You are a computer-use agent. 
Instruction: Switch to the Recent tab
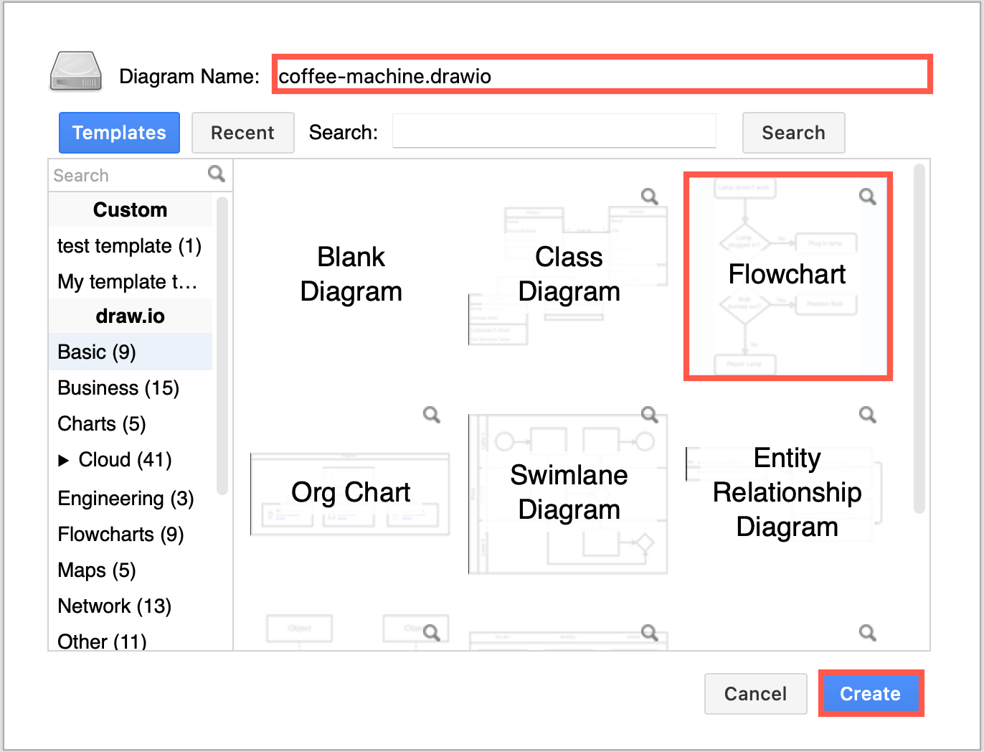click(242, 132)
